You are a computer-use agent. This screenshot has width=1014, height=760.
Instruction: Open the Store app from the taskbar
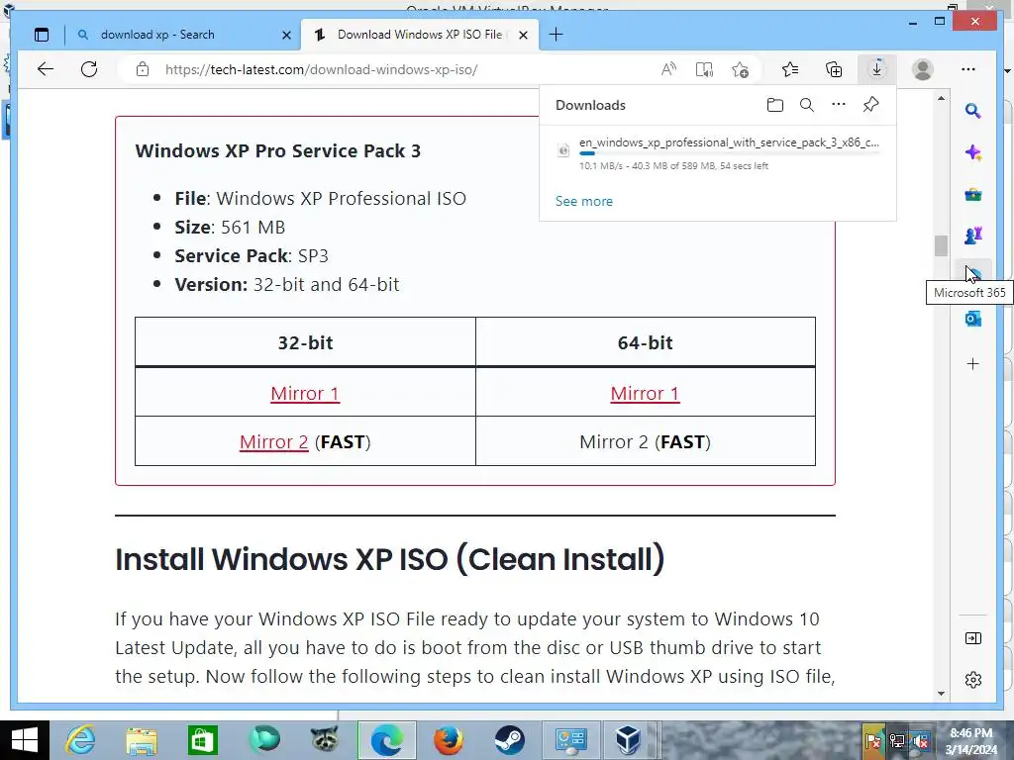[202, 740]
